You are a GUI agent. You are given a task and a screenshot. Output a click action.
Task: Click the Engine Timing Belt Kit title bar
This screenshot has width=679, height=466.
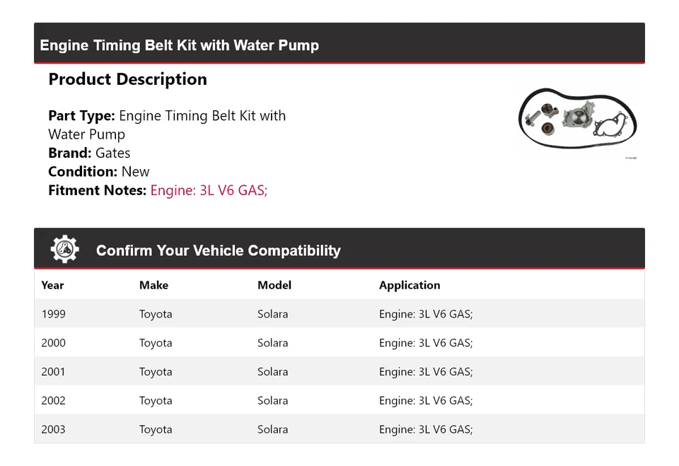(x=180, y=45)
